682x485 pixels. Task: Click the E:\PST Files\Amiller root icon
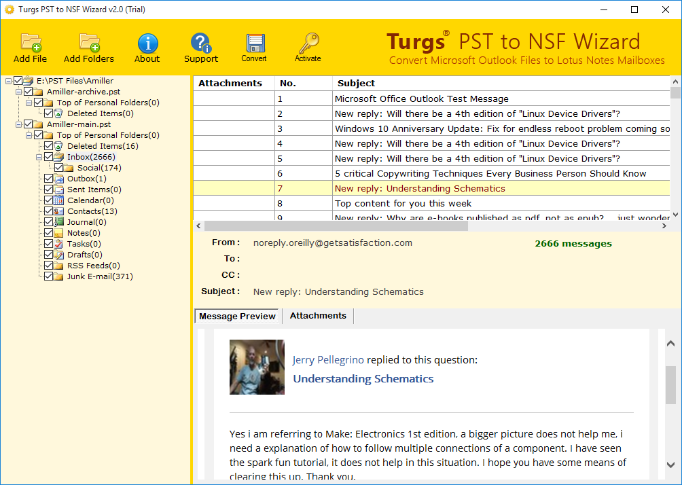coord(29,81)
